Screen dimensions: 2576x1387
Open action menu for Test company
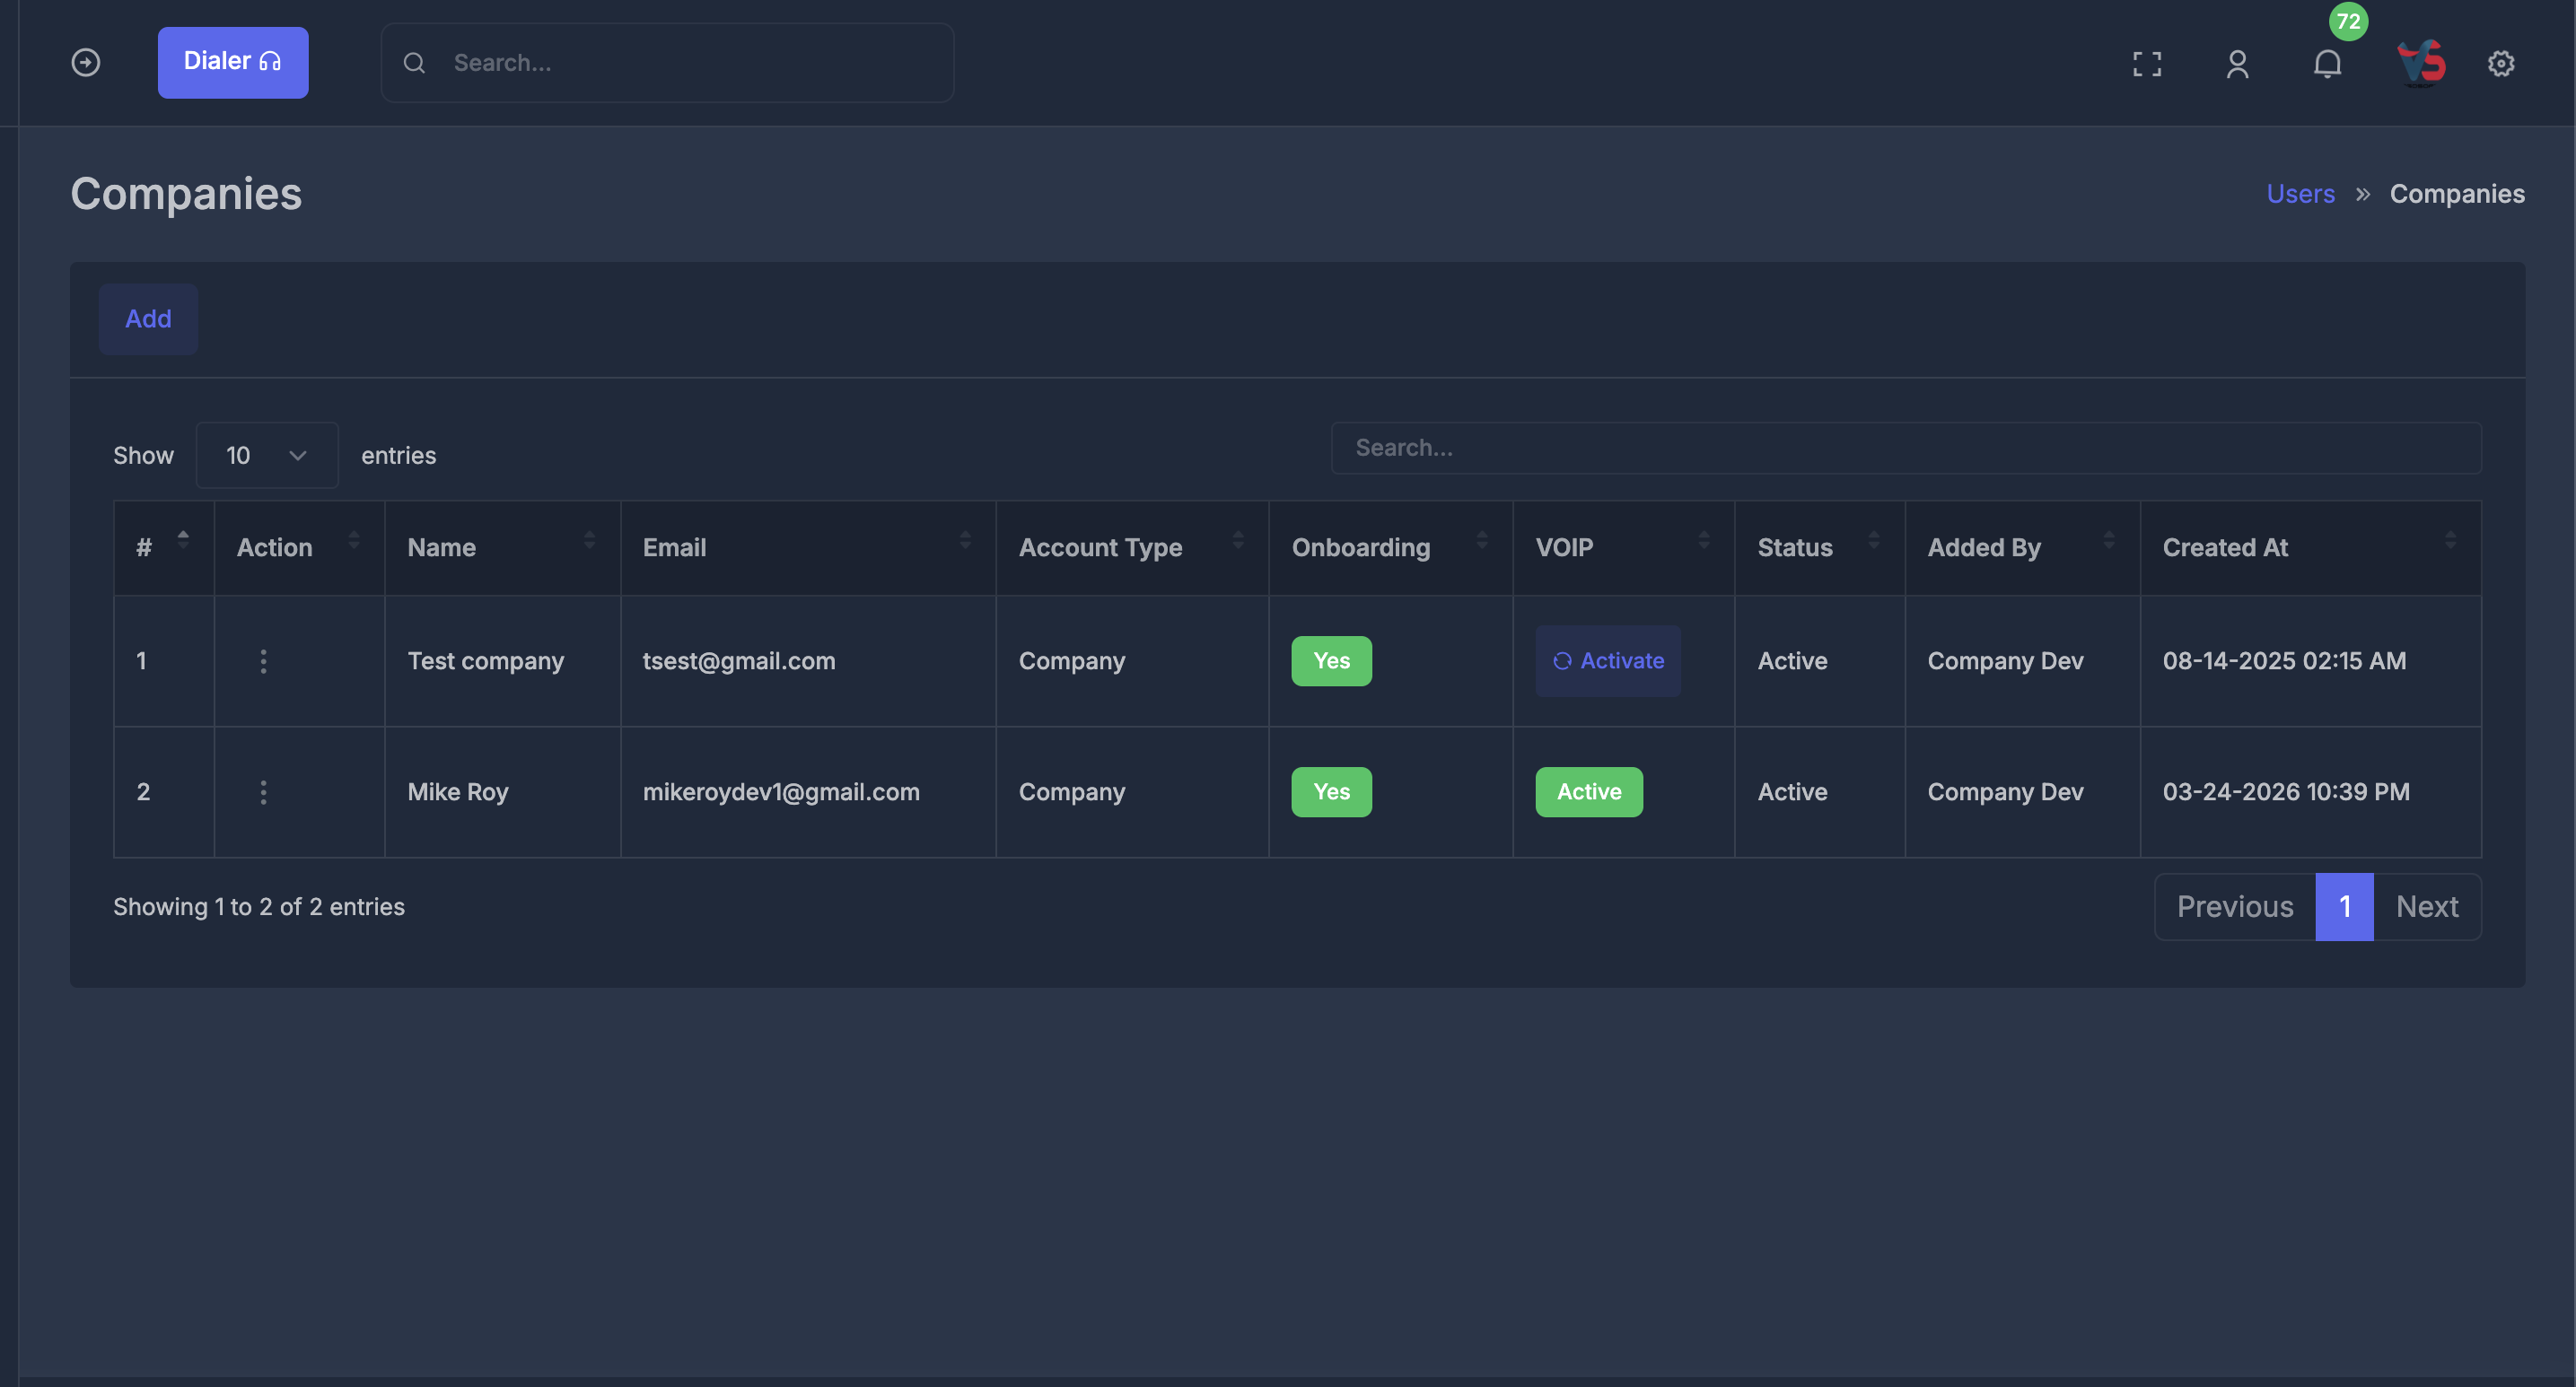coord(263,661)
